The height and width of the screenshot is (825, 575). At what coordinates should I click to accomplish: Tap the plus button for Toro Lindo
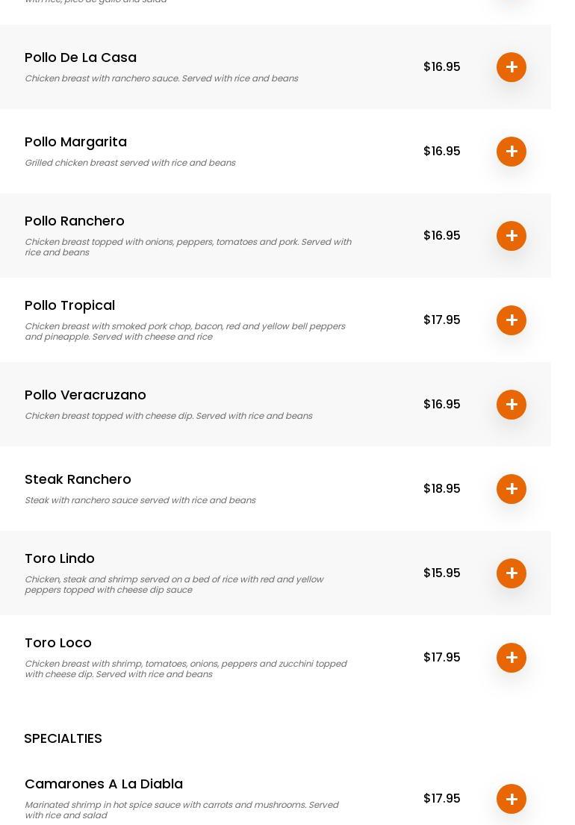(x=512, y=573)
